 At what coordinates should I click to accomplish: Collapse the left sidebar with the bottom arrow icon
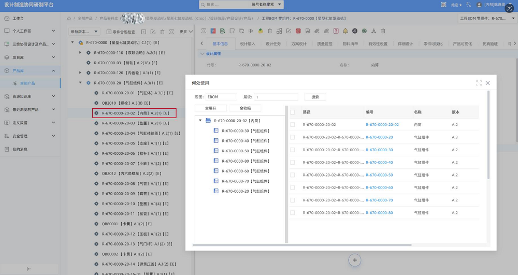click(x=29, y=269)
